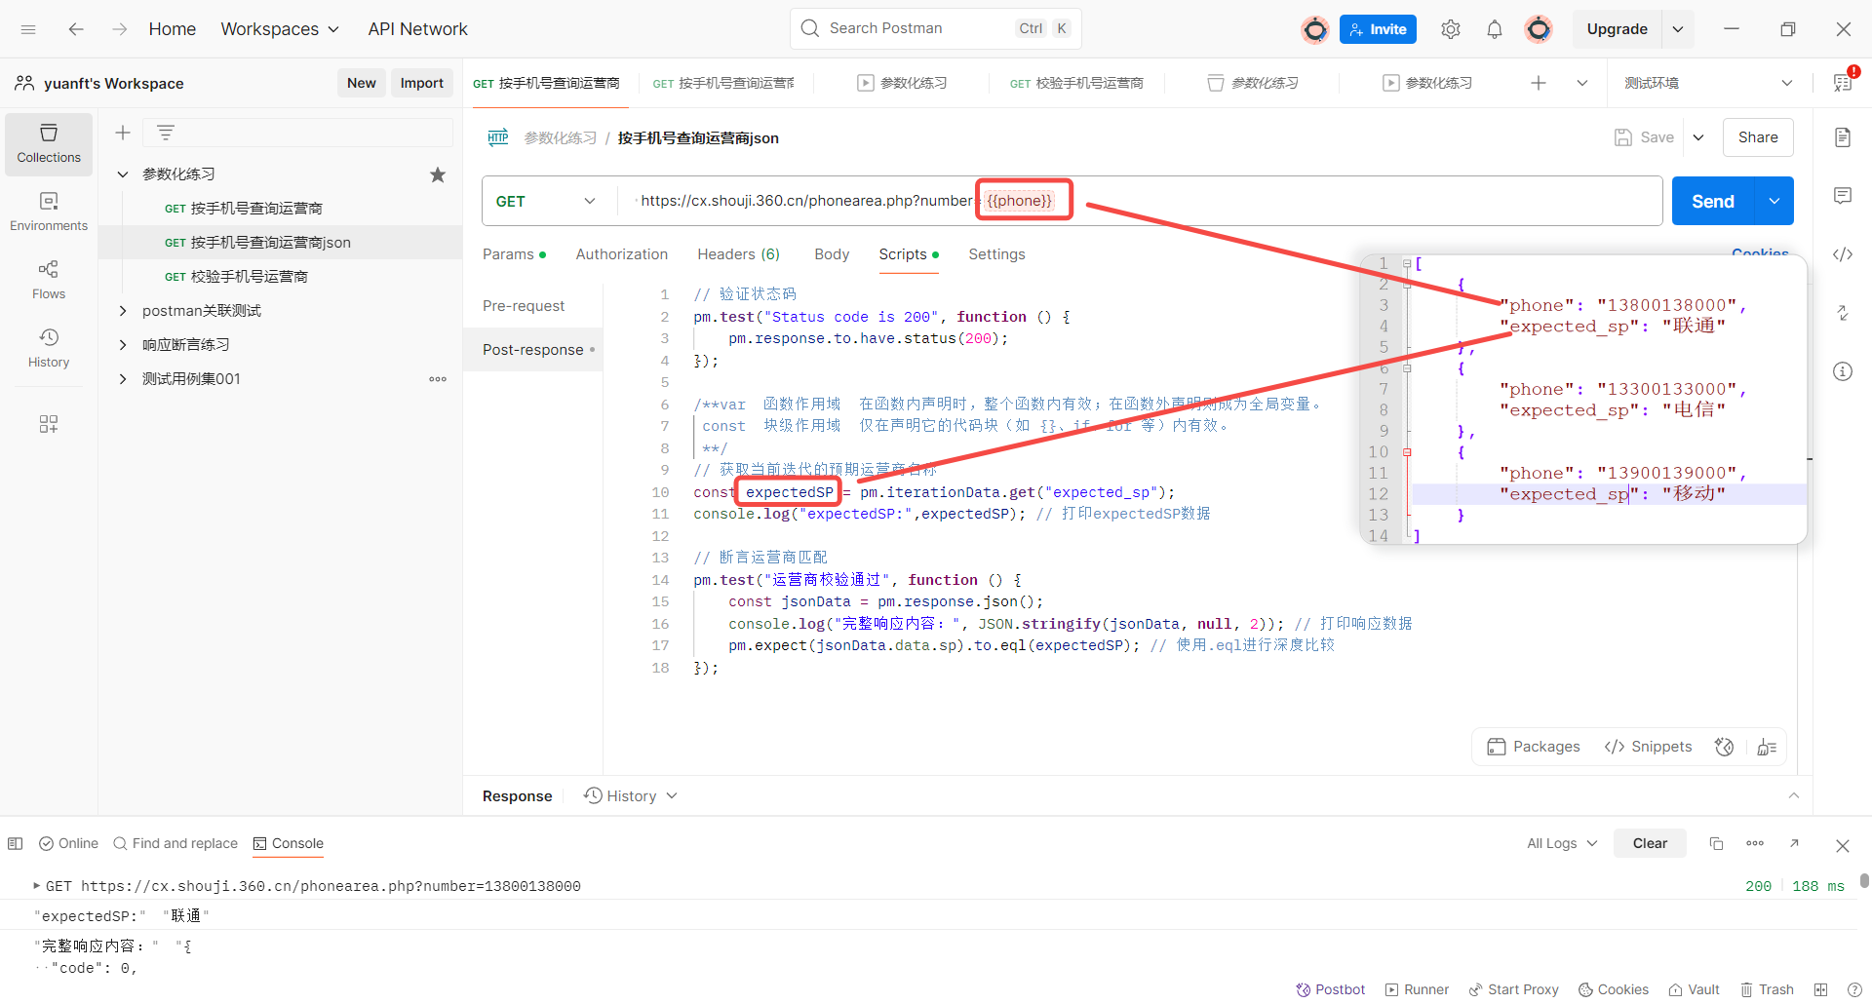
Task: Click the Share button
Action: [1758, 137]
